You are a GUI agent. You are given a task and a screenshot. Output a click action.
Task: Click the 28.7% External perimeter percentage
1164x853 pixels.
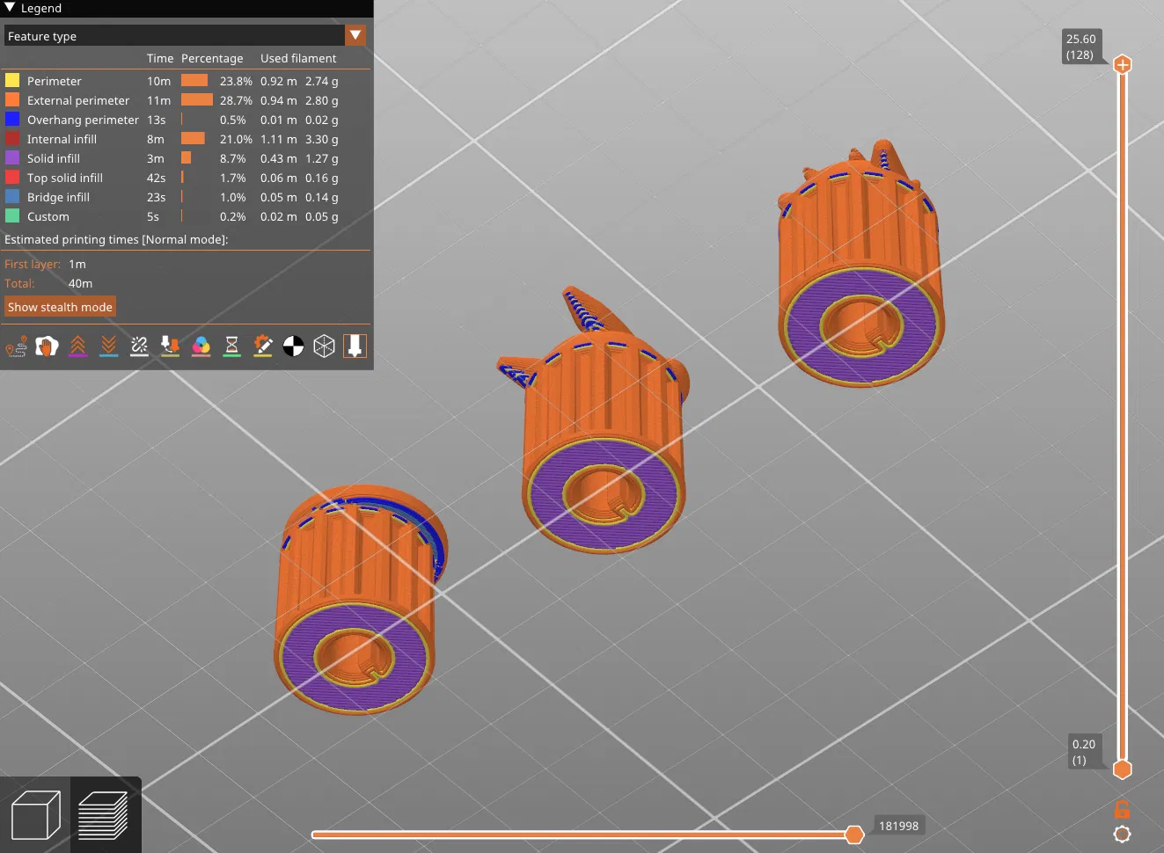pyautogui.click(x=236, y=100)
